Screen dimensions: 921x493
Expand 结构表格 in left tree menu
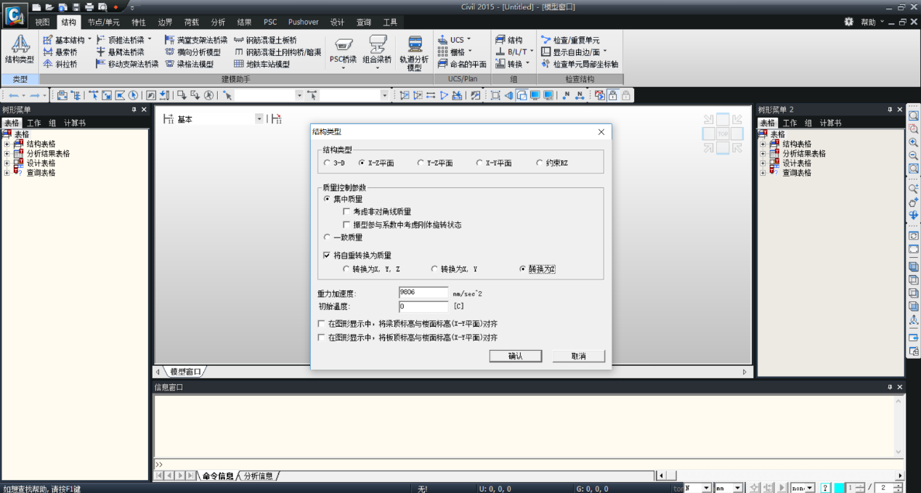pos(7,144)
